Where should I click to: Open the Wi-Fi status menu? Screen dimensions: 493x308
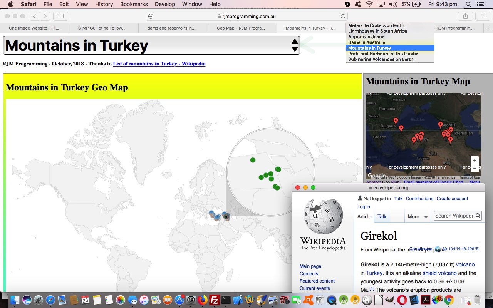pyautogui.click(x=369, y=4)
